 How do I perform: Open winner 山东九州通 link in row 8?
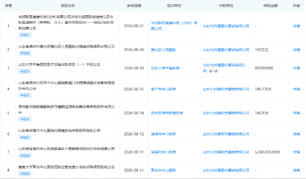tap(226, 170)
